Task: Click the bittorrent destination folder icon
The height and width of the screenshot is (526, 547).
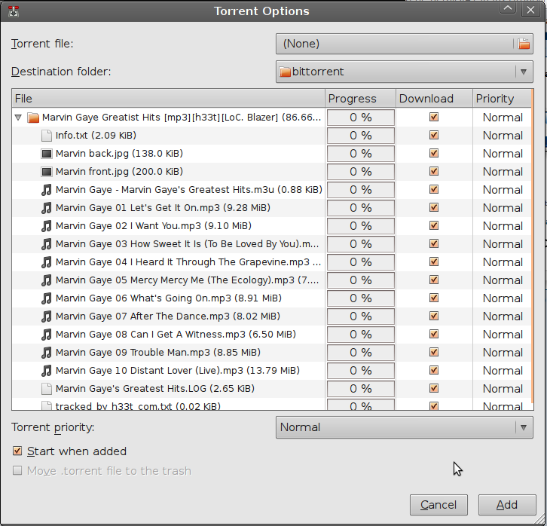Action: tap(285, 72)
